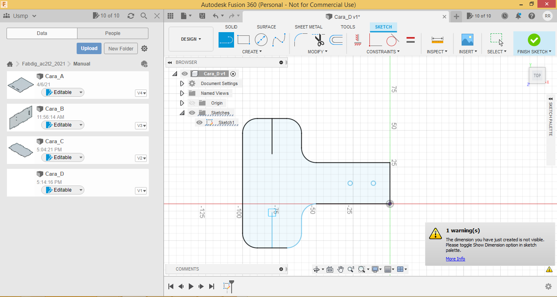Open the DESIGN workspace dropdown
The height and width of the screenshot is (297, 557).
[x=191, y=39]
